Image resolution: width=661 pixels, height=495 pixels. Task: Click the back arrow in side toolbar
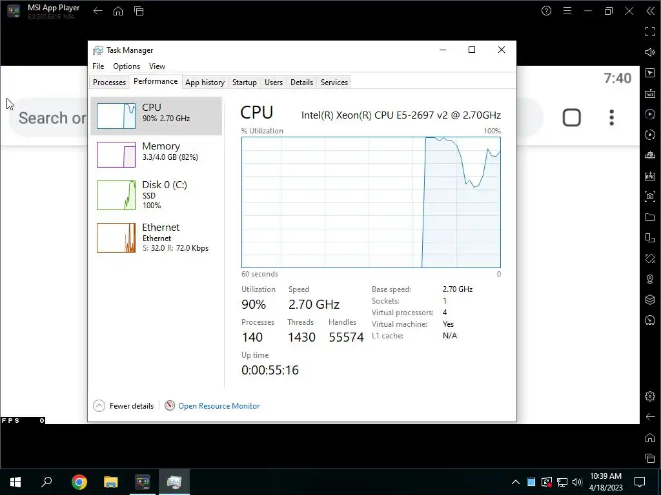coord(650,417)
